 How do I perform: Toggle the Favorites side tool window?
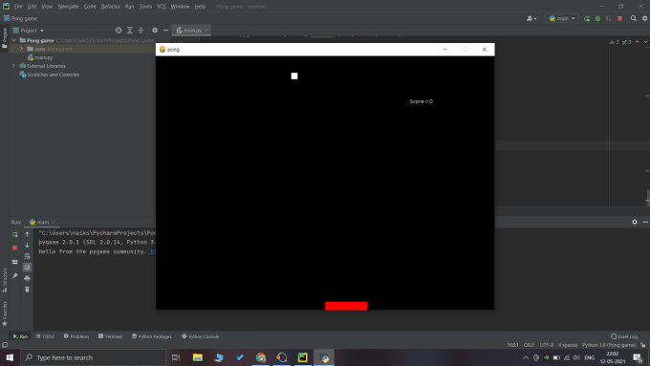pos(5,313)
